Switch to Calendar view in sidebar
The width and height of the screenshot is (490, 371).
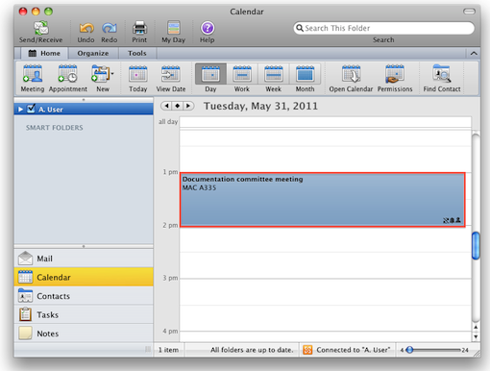click(x=84, y=277)
